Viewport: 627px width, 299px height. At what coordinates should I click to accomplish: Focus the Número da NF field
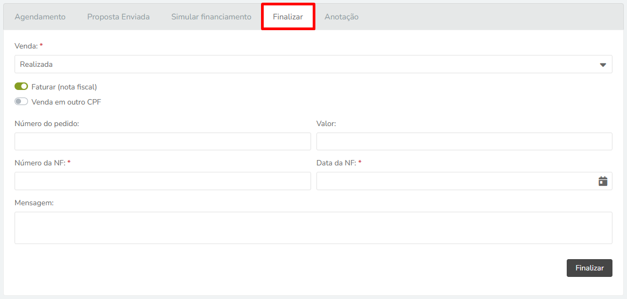click(163, 181)
